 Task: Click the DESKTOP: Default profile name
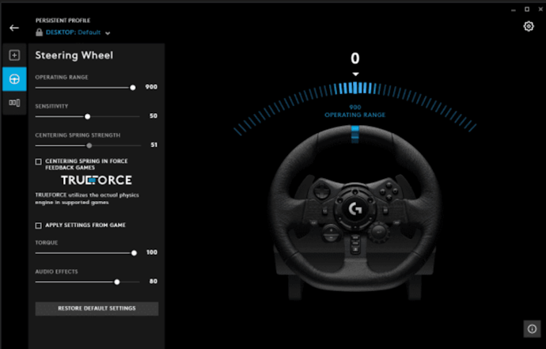point(73,32)
